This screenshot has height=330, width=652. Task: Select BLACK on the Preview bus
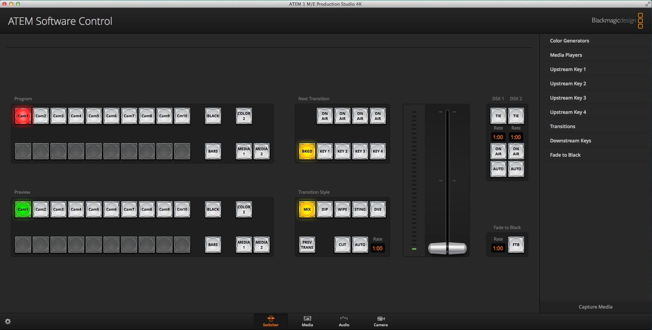pos(213,209)
